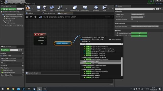
Task: Click the Play toolbar icon
Action: tap(104, 8)
